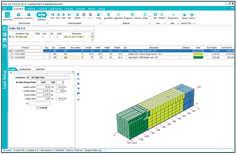Screen dimensions: 237x154
Task: Go to First load
Action: tap(52, 16)
